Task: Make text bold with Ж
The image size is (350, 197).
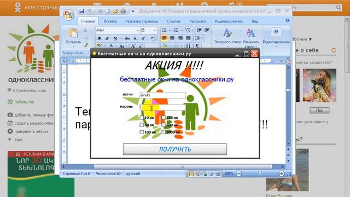Action: click(100, 38)
